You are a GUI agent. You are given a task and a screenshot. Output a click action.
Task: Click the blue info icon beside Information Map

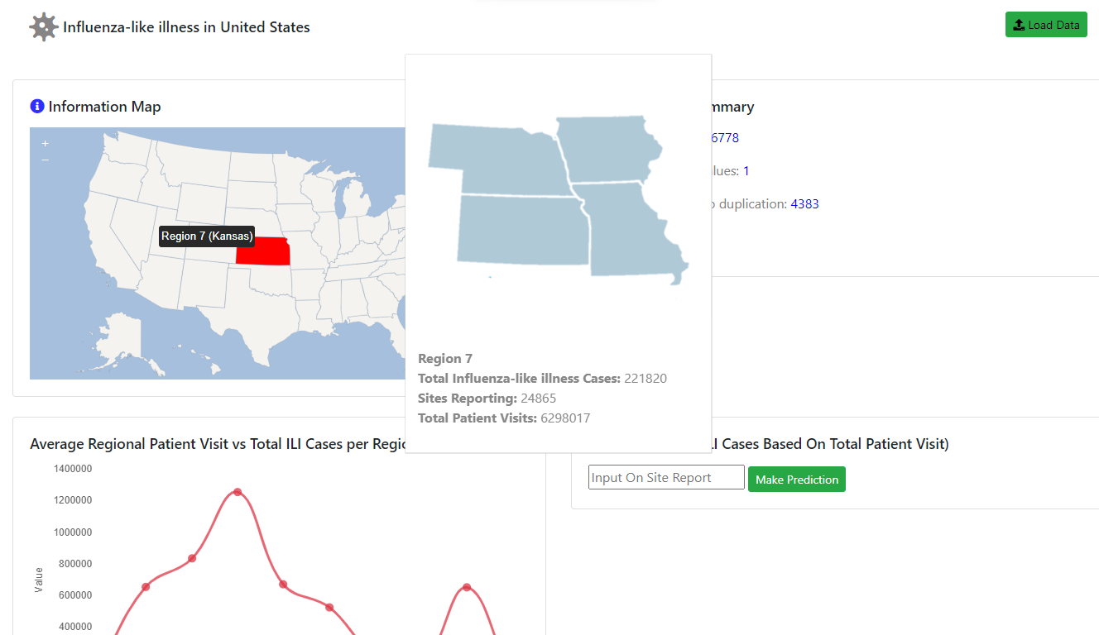tap(37, 106)
